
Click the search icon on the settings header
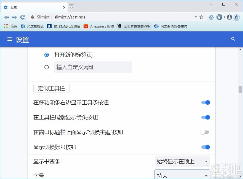click(x=233, y=39)
